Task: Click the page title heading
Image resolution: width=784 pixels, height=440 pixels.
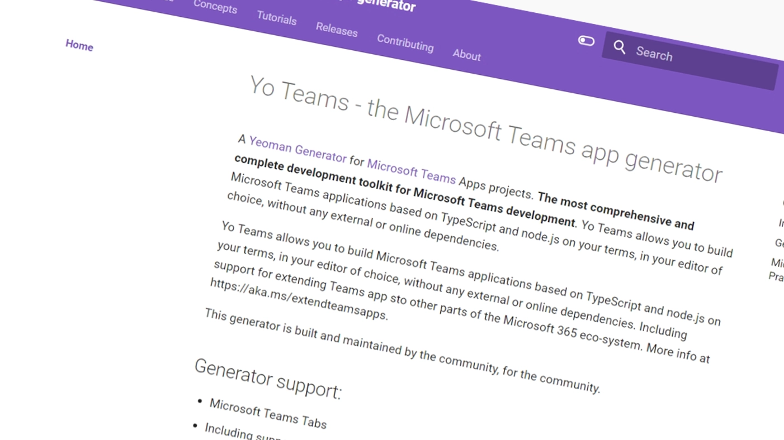Action: click(485, 129)
